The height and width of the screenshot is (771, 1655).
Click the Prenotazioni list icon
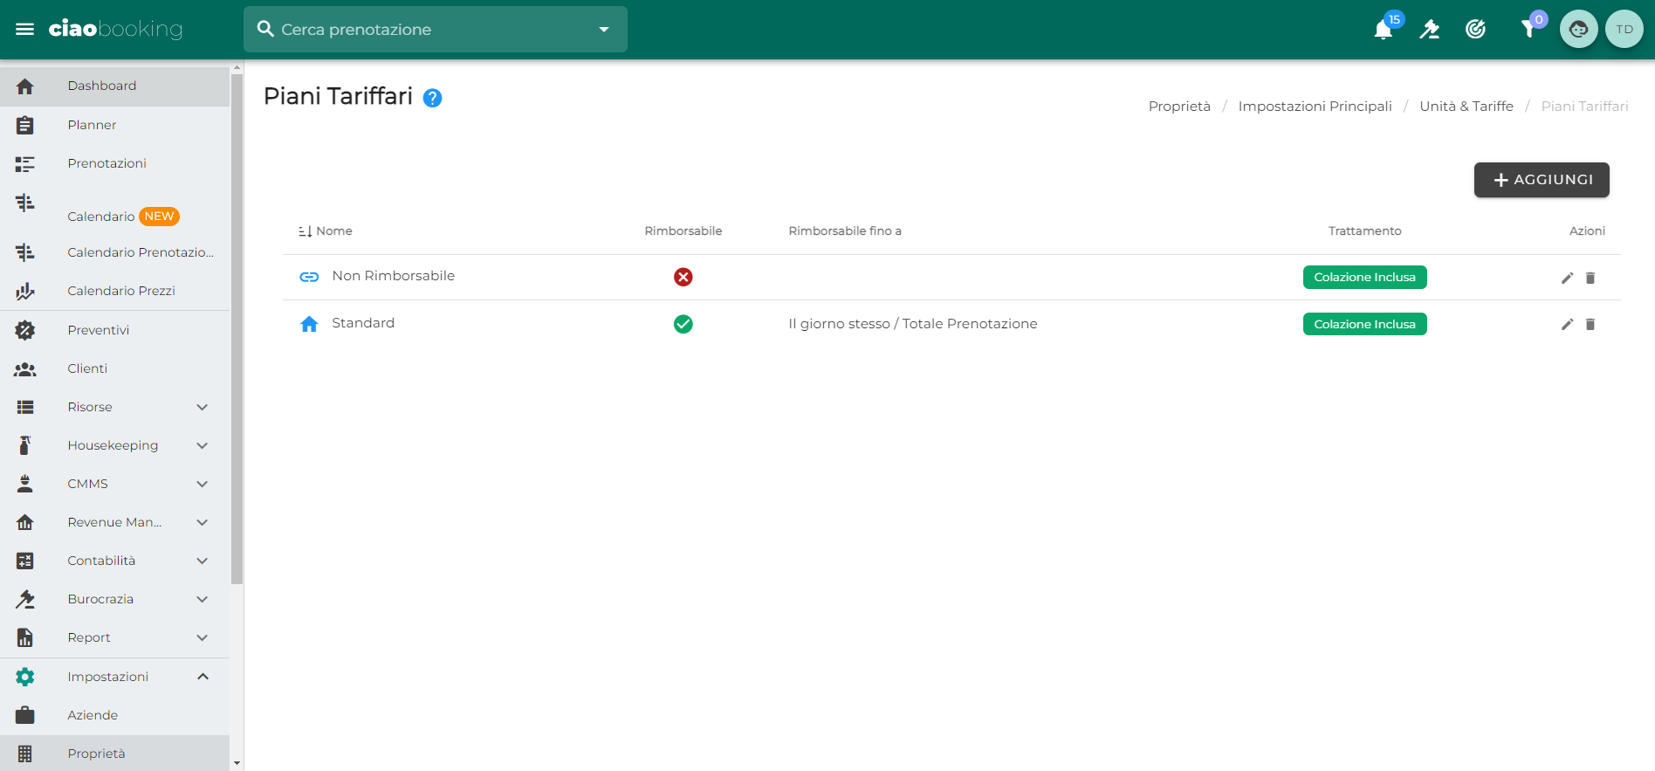point(25,164)
